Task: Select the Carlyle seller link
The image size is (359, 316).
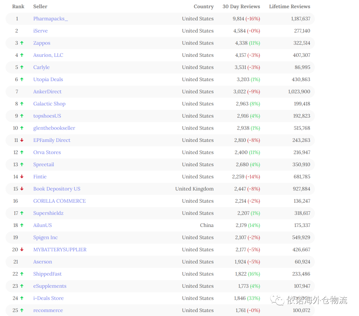Action: point(42,67)
